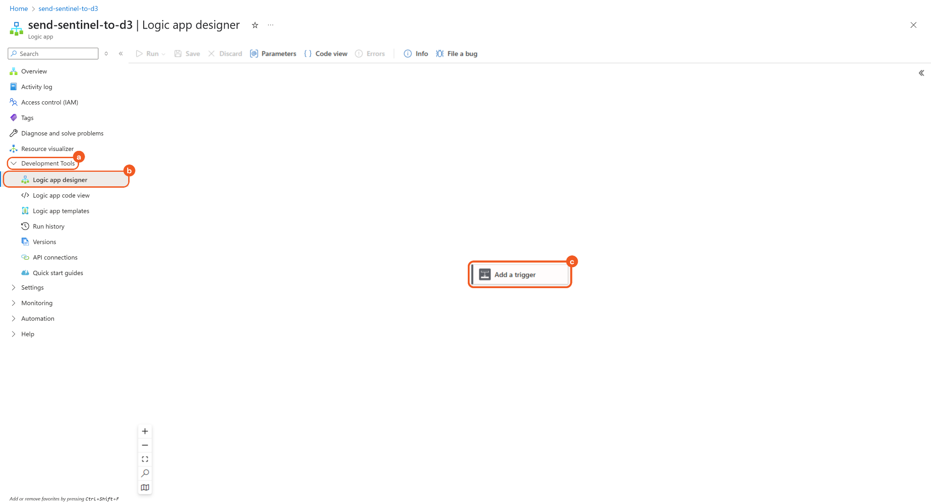Open API connections menu item

(55, 257)
